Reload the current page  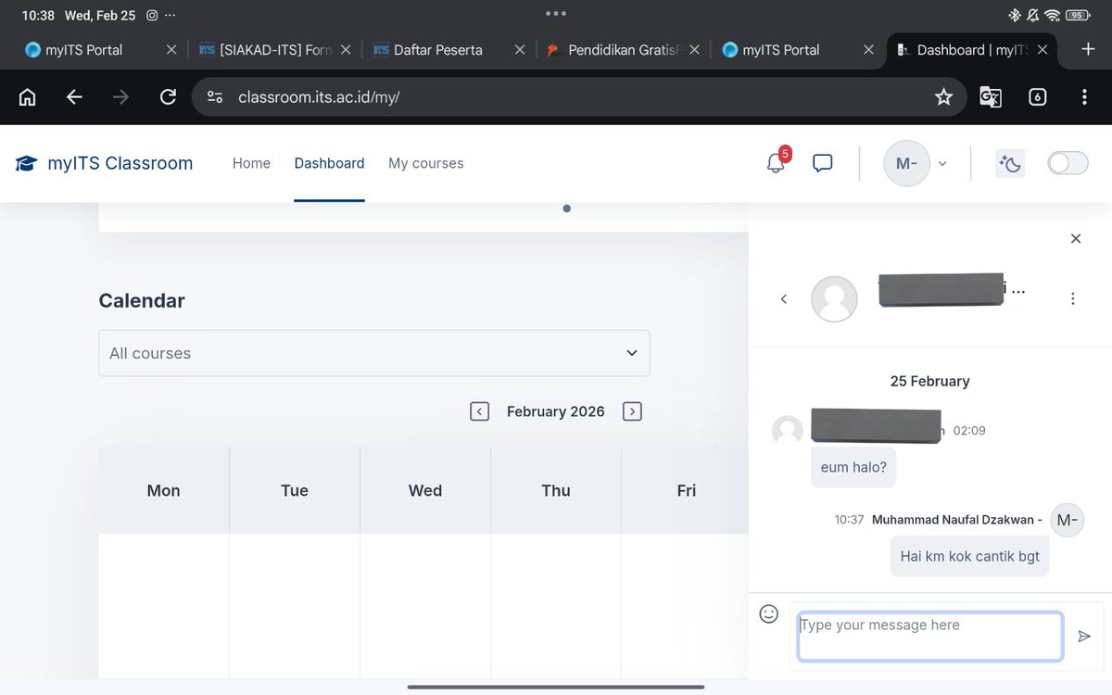[x=168, y=96]
